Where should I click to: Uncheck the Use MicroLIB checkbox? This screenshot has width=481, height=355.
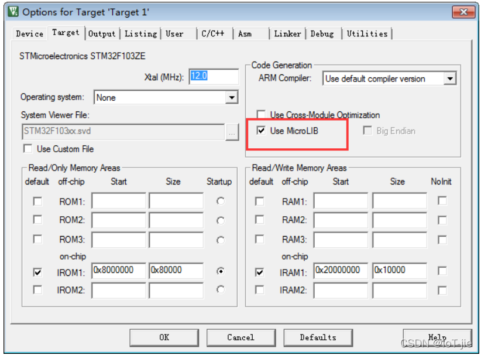coord(261,131)
